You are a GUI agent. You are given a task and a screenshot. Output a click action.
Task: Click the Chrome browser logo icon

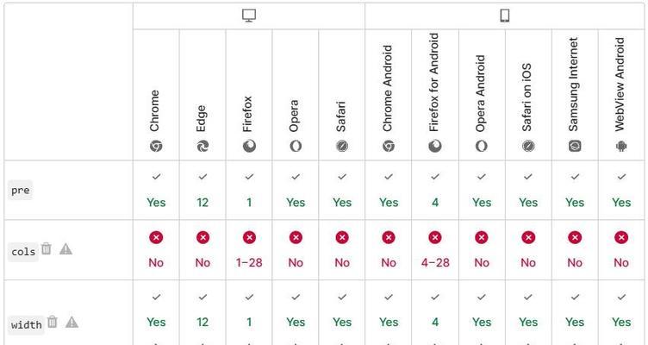click(x=156, y=146)
